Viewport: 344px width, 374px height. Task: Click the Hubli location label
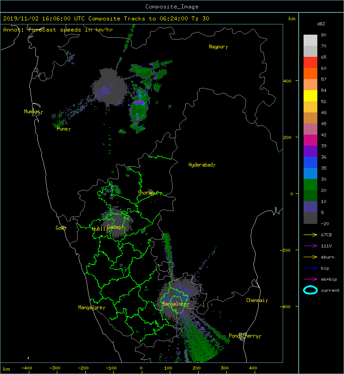tap(99, 229)
